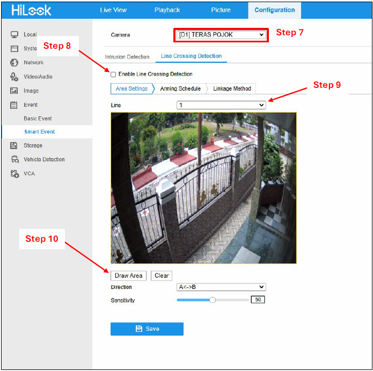Select Smart Event in sidebar

click(x=40, y=132)
